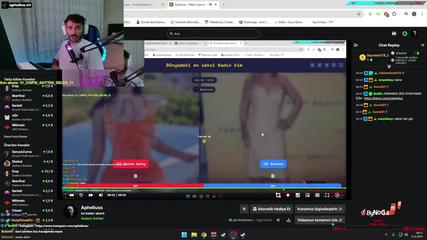Click Kanalınızı kişiselleştirin button
Viewport: 427px width, 240px height.
320,209
